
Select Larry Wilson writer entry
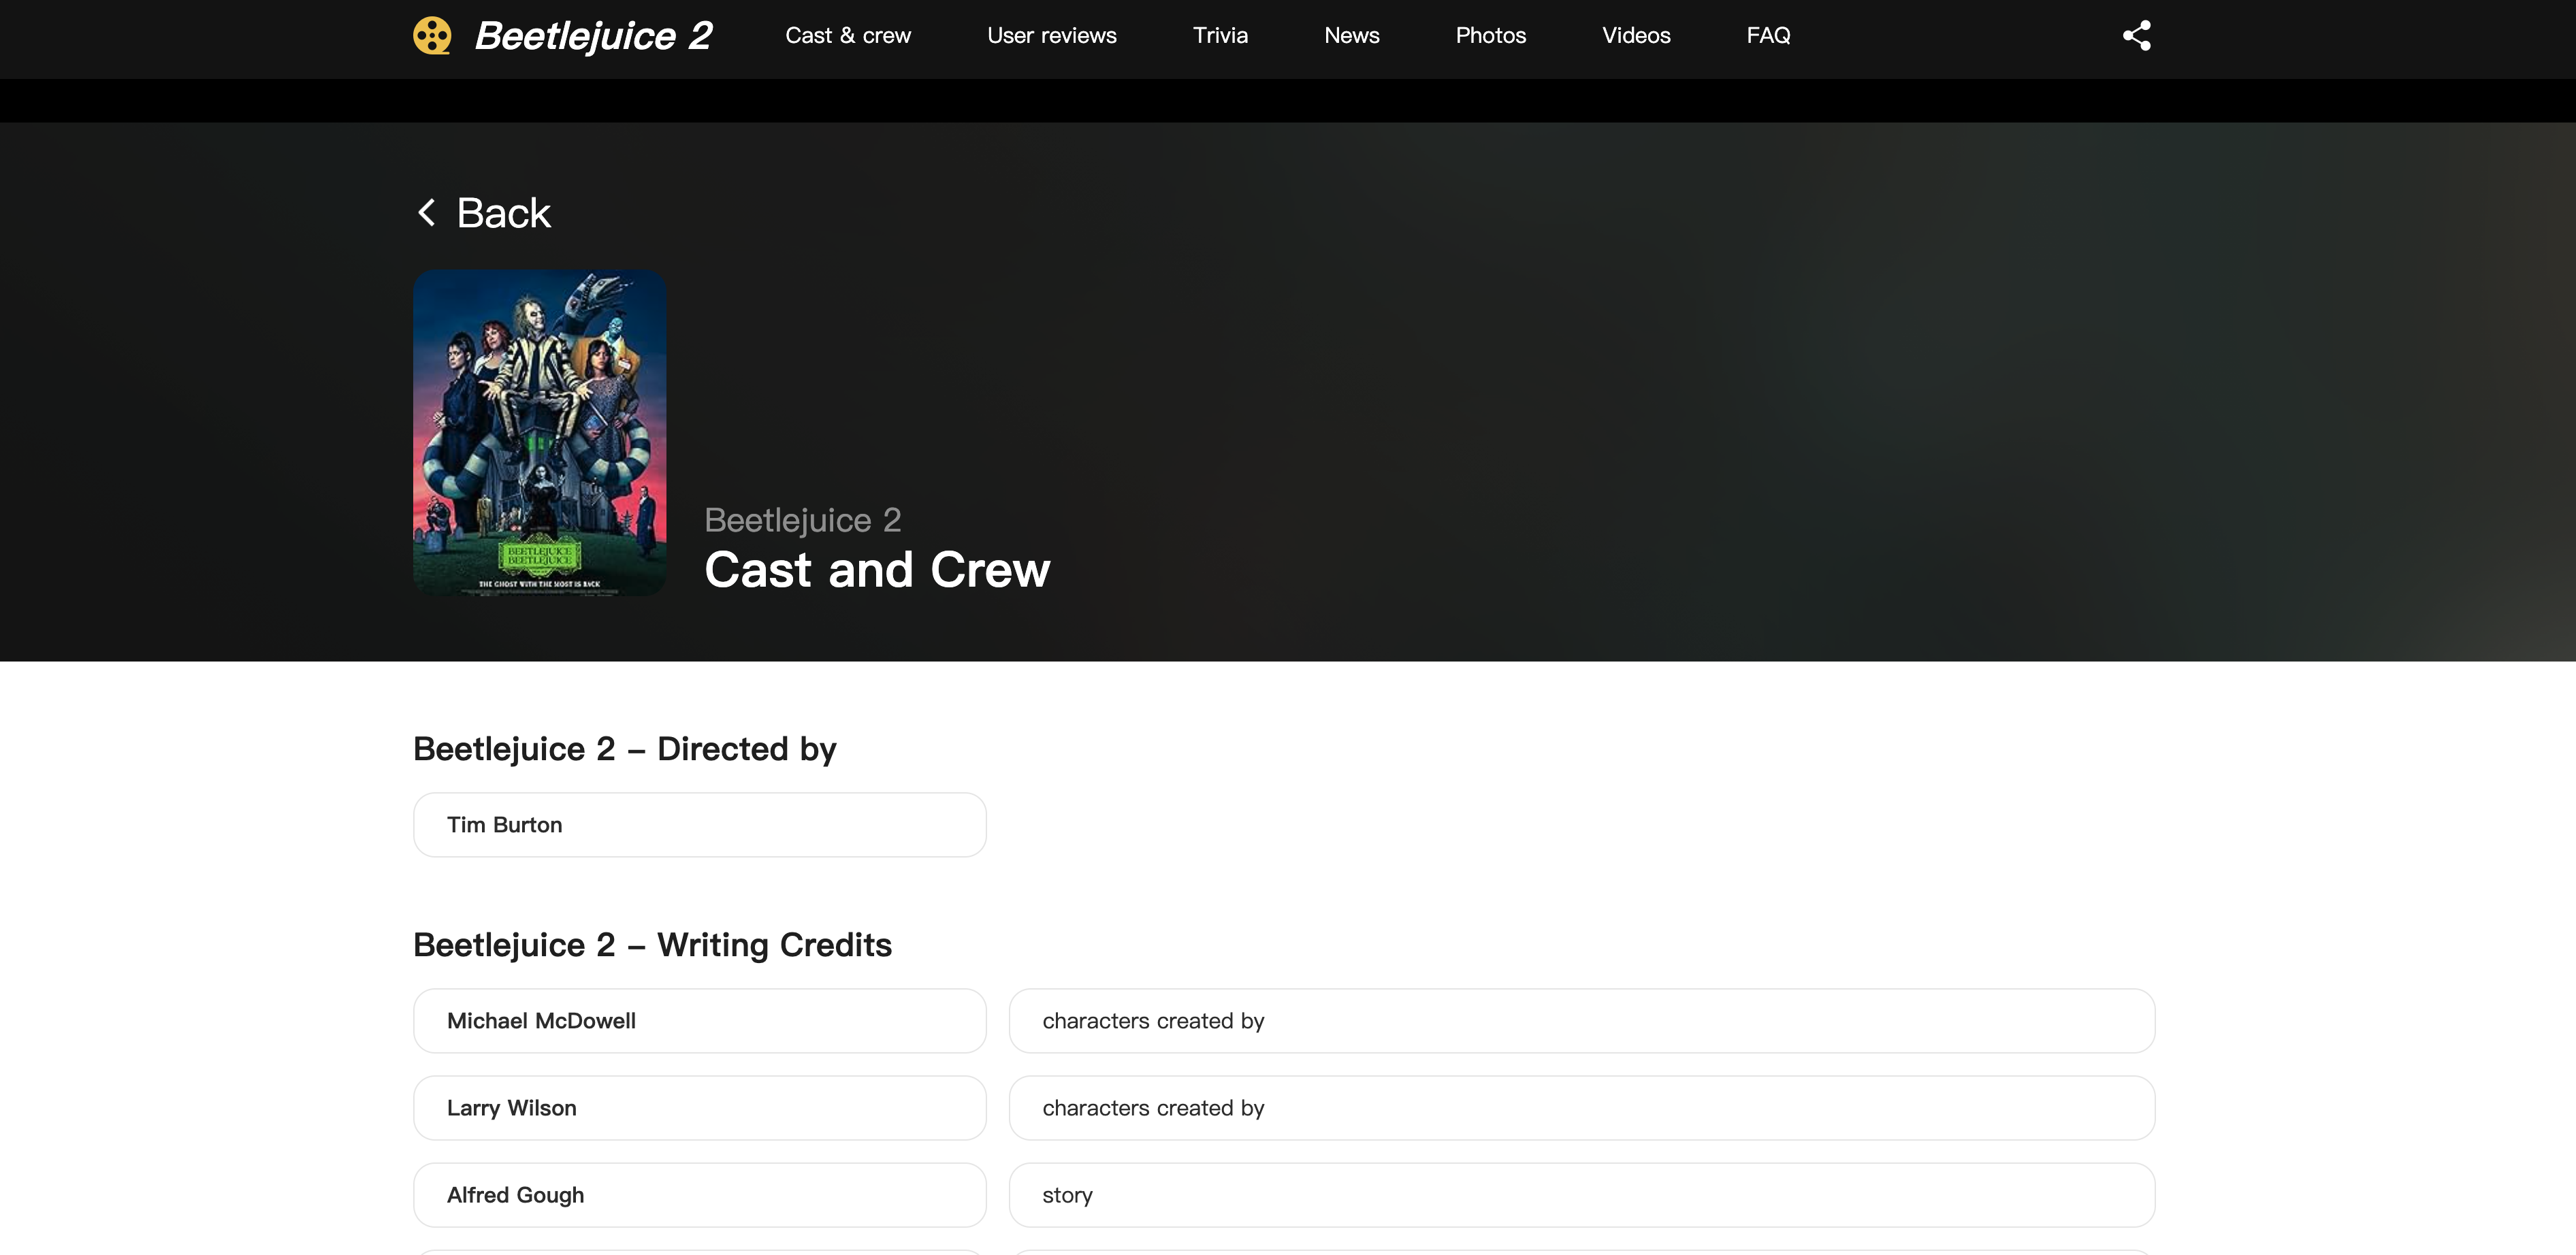700,1108
